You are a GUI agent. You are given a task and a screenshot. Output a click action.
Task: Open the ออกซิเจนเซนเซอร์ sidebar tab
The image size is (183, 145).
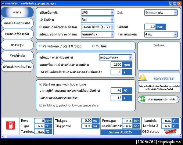coord(17,23)
